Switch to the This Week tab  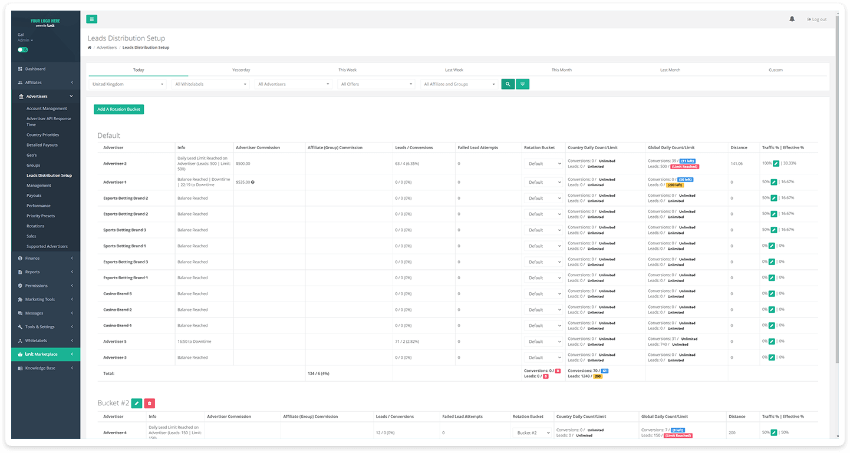(x=347, y=70)
